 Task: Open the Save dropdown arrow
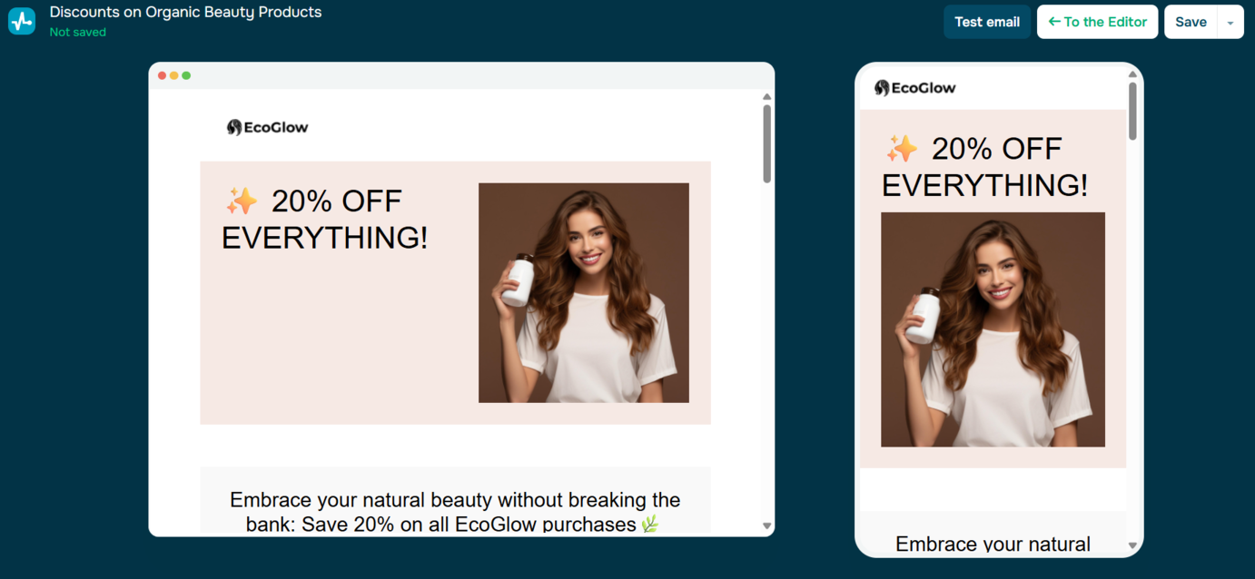point(1230,22)
